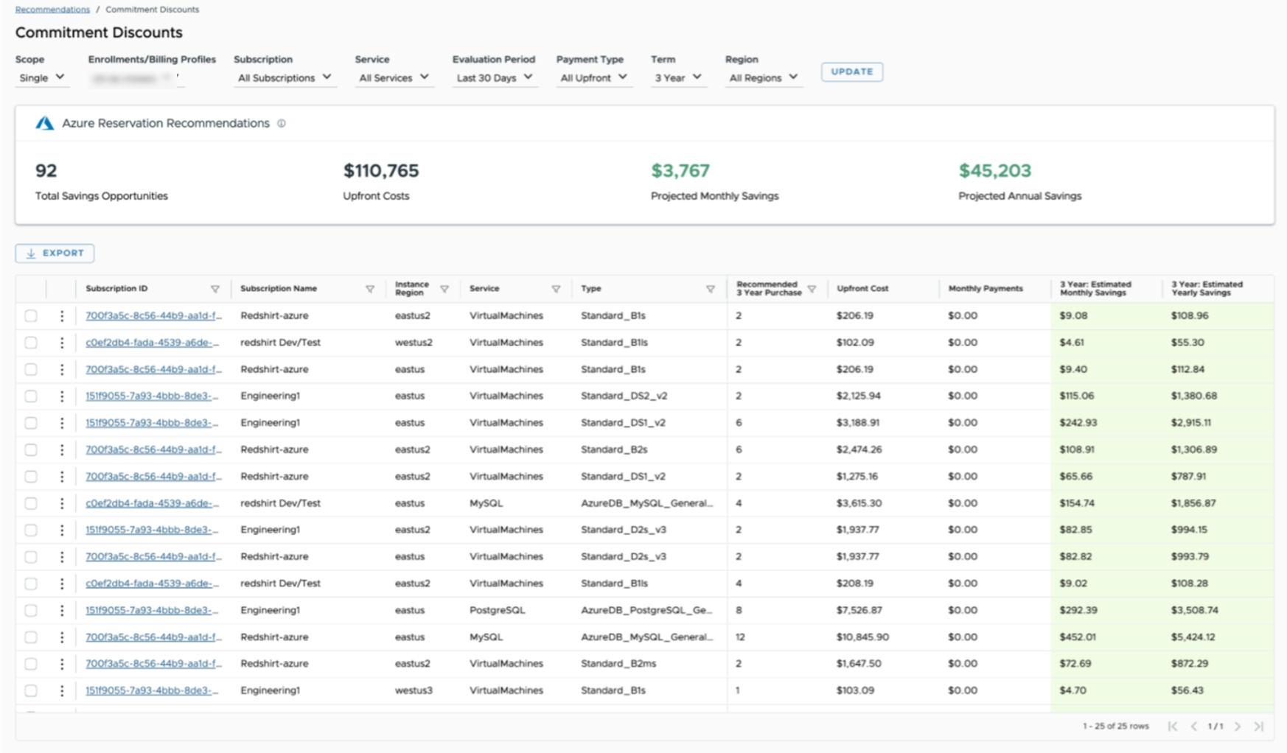Click the UPDATE button
Image resolution: width=1287 pixels, height=753 pixels.
tap(852, 71)
